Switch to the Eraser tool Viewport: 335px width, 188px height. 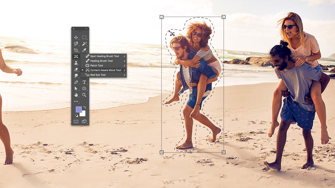pos(76,70)
